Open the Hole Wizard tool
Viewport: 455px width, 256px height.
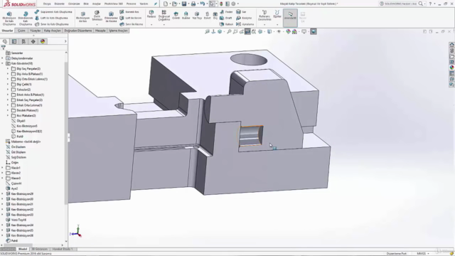click(x=97, y=13)
